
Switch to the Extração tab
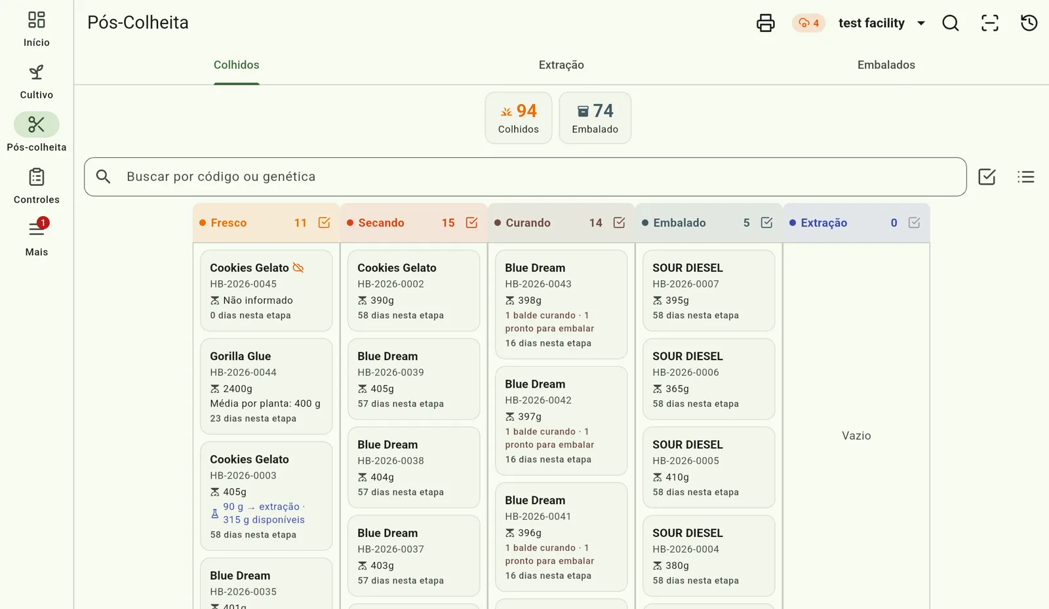(x=561, y=65)
